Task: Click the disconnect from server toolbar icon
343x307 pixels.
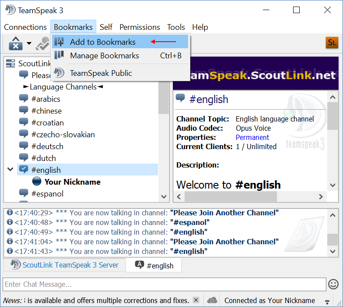Action: 16,43
